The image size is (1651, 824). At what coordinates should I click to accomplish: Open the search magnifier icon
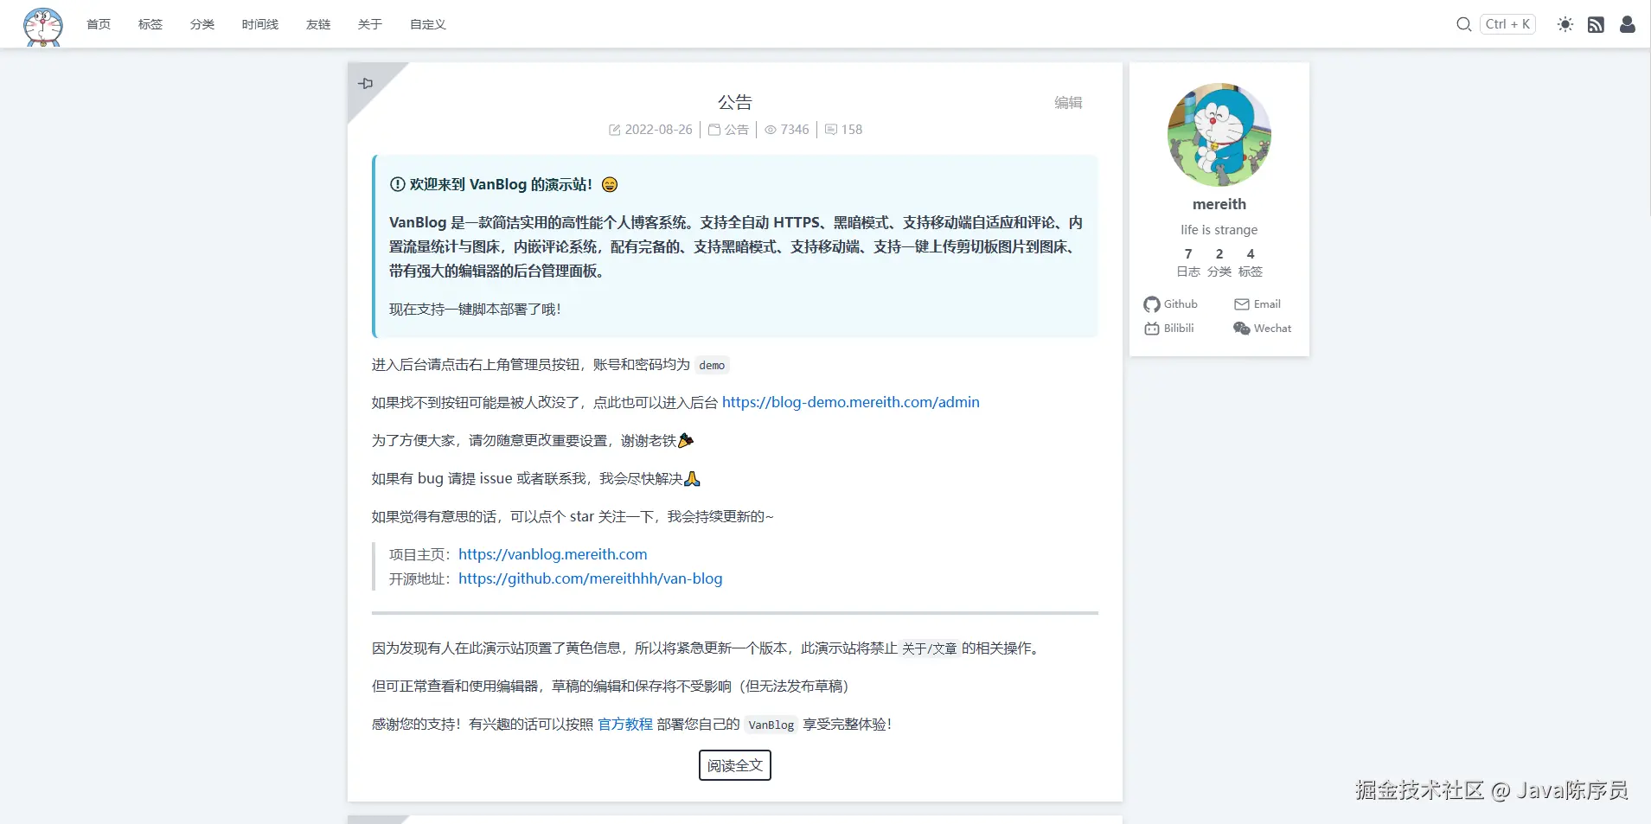pyautogui.click(x=1463, y=24)
